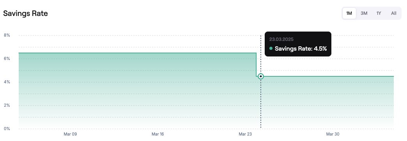Select the 1M time range

tap(349, 13)
